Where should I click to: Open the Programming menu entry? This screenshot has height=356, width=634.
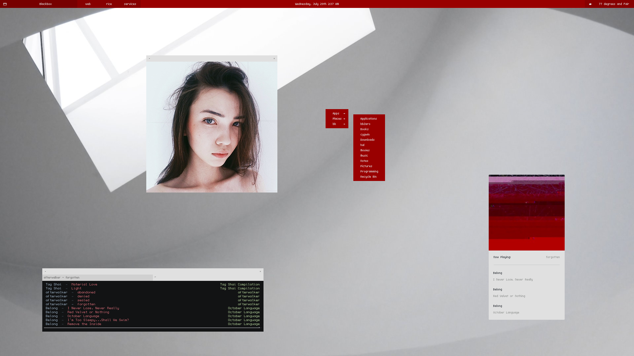pyautogui.click(x=369, y=171)
